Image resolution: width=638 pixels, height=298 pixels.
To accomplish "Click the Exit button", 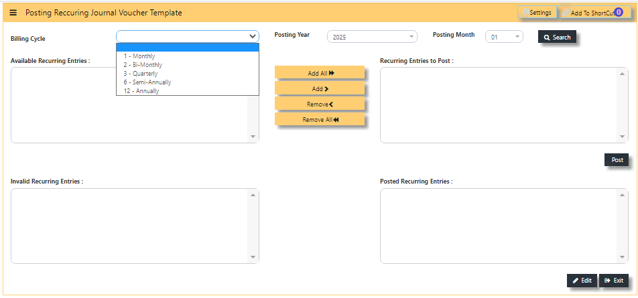I will pyautogui.click(x=614, y=281).
